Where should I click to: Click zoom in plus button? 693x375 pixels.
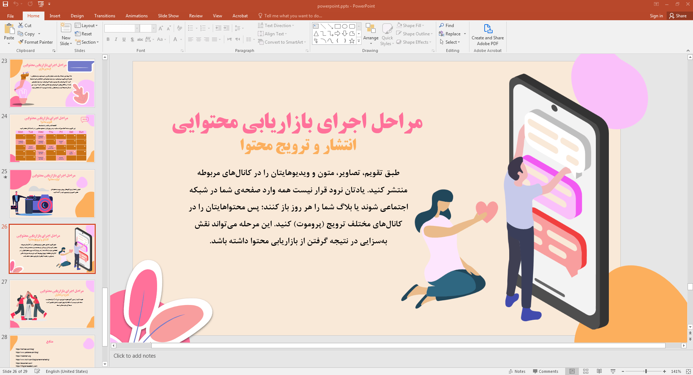(x=664, y=371)
